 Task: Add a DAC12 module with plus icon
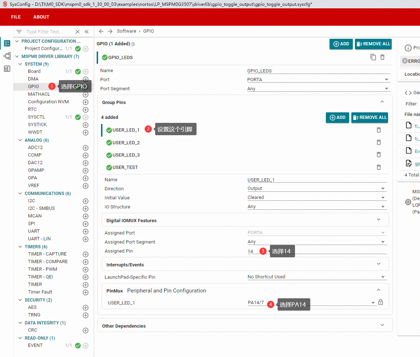pos(85,163)
